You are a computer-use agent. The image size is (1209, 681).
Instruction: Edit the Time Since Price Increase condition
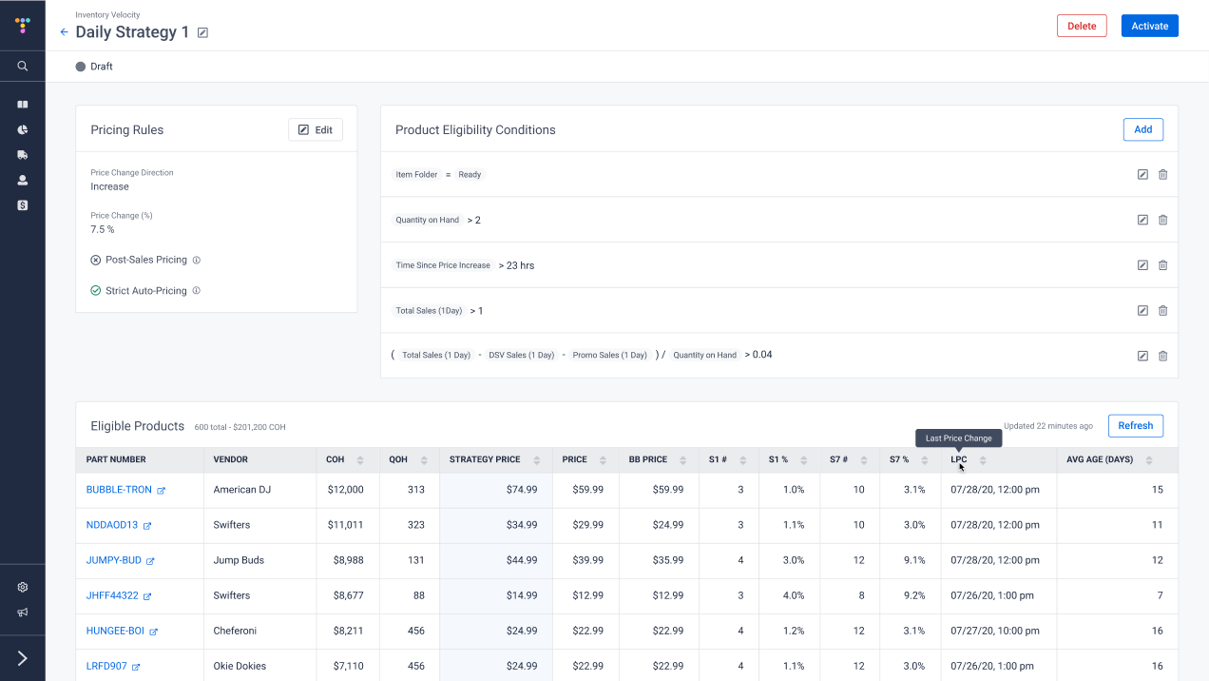coord(1142,264)
